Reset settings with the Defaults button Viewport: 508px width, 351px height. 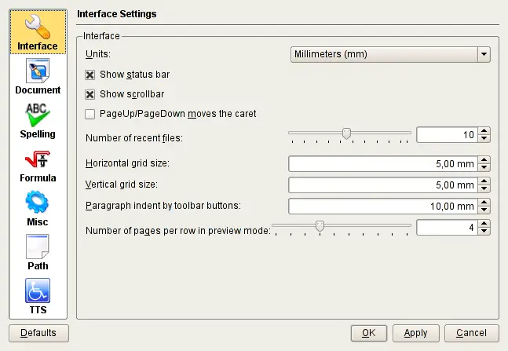[x=38, y=333]
